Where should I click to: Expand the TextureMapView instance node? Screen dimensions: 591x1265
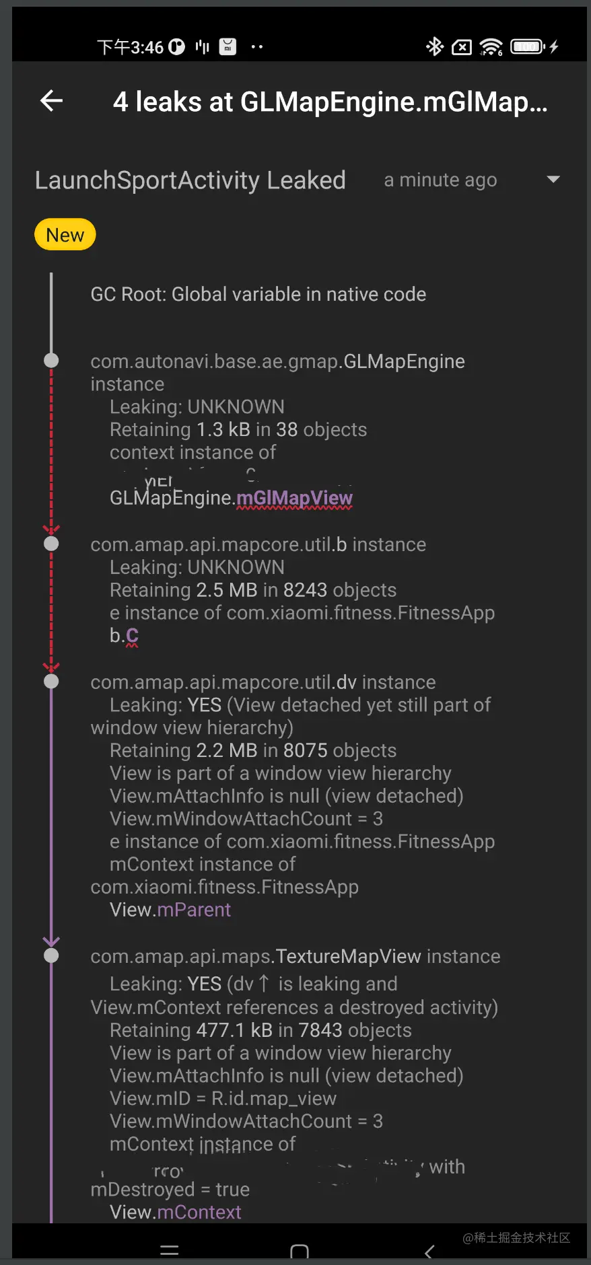point(295,956)
